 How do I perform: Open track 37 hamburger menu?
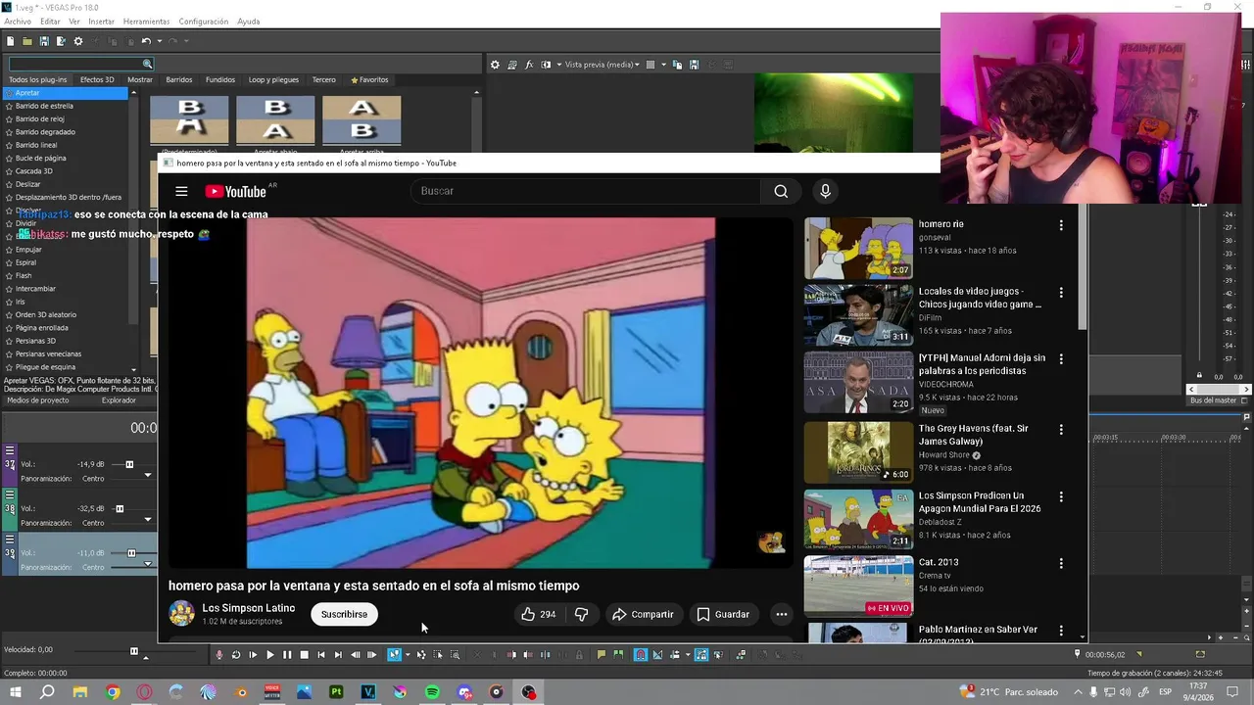(x=10, y=451)
